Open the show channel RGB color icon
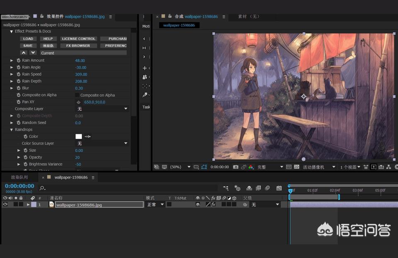Screen dimensions: 398x258 251,167
